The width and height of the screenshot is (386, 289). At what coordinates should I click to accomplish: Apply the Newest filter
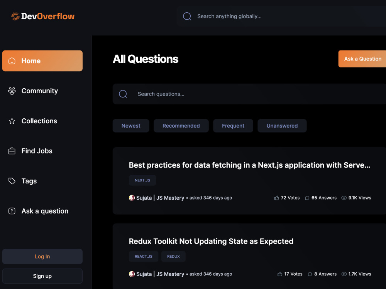[x=131, y=126]
